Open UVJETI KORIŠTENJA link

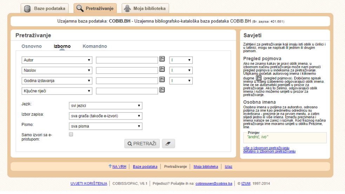coord(89,183)
